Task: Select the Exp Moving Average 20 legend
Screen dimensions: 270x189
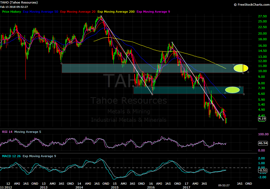Action: pos(78,12)
